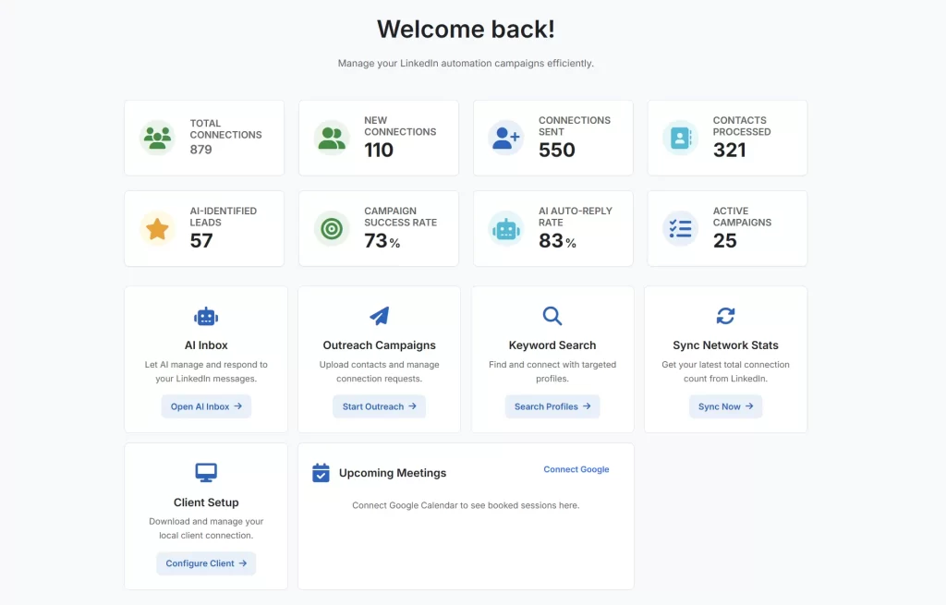Open AI Inbox with the button

coord(206,406)
